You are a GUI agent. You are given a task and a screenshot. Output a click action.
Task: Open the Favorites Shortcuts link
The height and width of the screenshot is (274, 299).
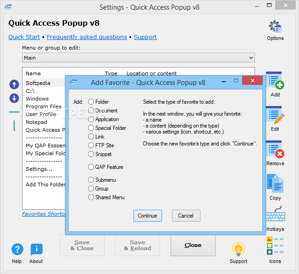[44, 214]
